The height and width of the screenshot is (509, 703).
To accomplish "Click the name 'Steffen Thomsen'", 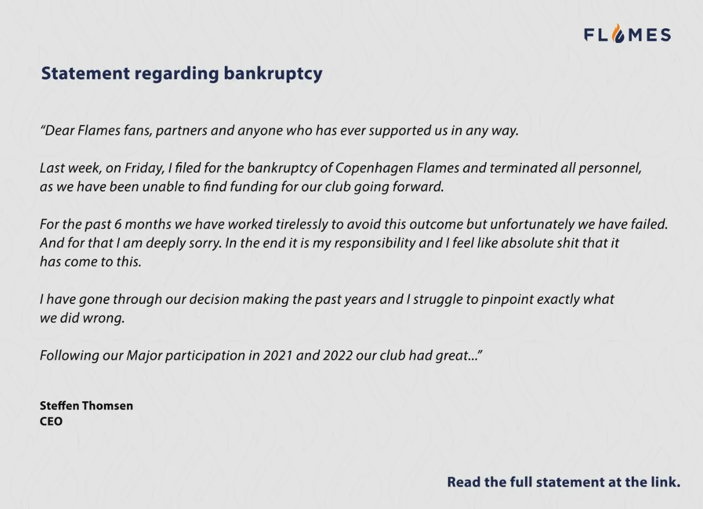I will click(86, 406).
